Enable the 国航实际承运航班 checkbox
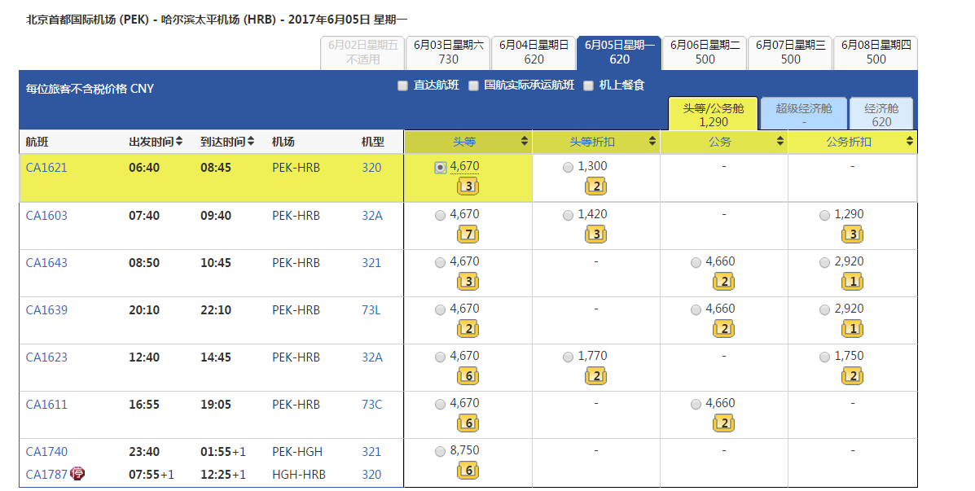 [x=473, y=85]
